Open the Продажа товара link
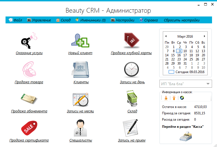 (29, 82)
